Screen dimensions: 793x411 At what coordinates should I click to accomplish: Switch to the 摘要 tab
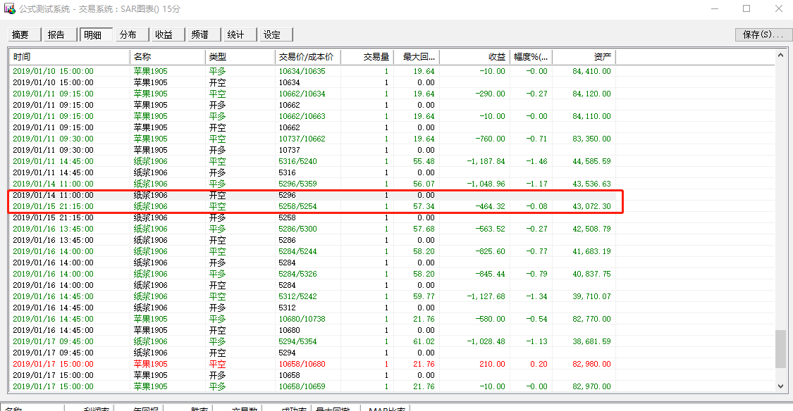pyautogui.click(x=21, y=34)
